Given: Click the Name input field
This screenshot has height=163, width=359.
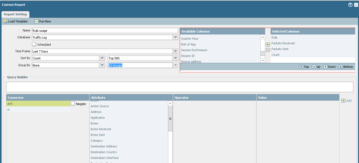Looking at the screenshot, I should [105, 31].
